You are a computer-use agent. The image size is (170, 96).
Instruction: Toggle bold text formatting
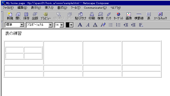pos(80,25)
